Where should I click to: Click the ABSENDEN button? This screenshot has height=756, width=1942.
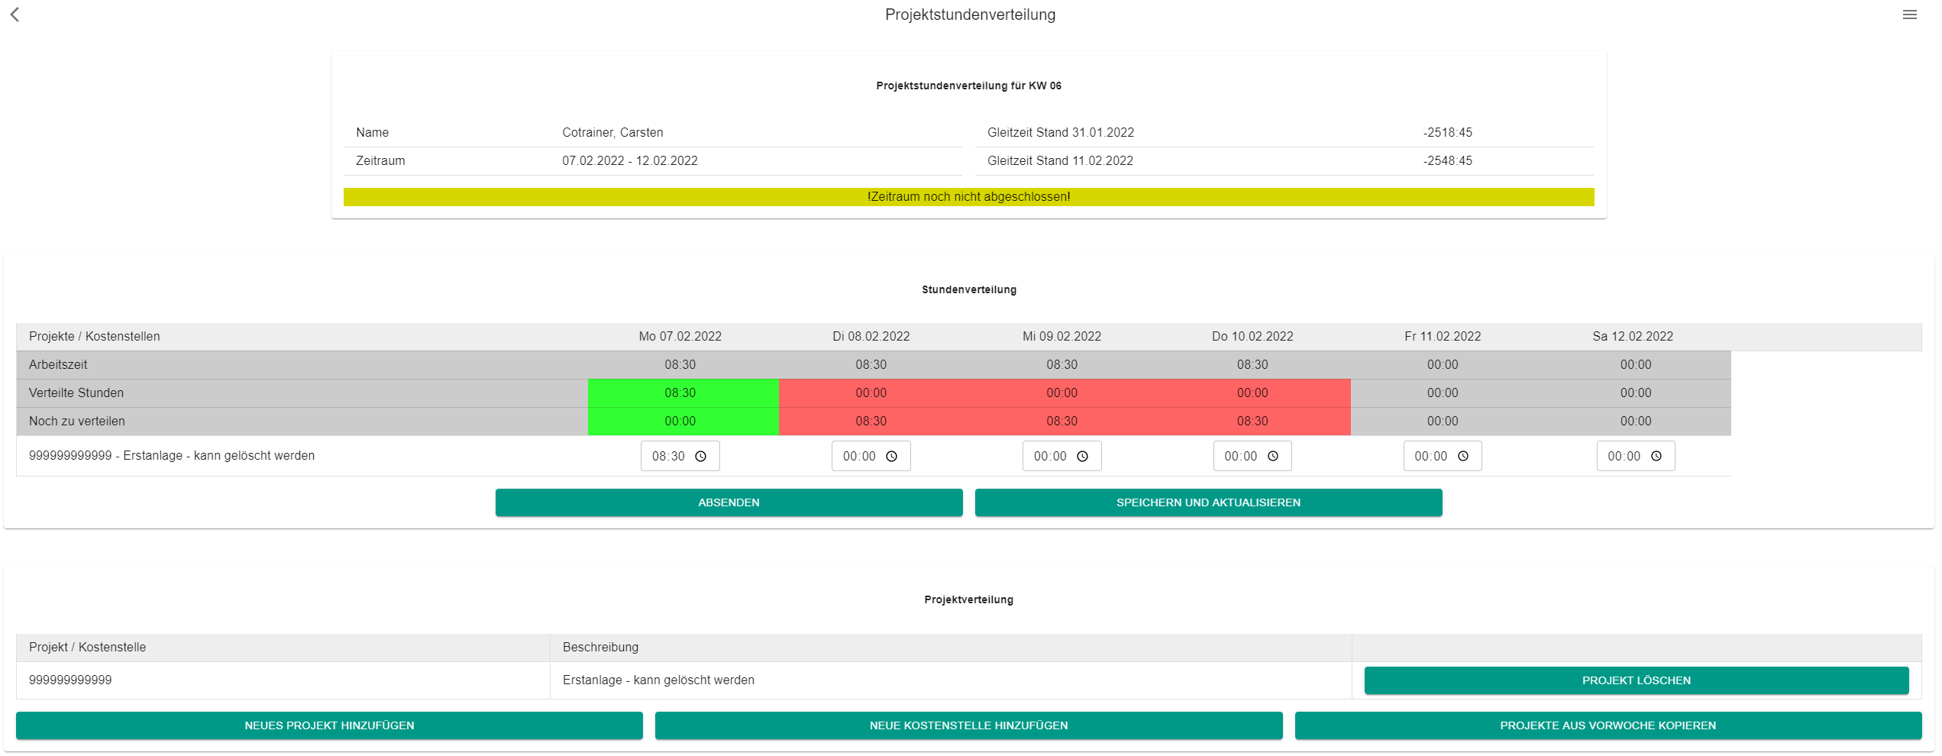tap(729, 502)
